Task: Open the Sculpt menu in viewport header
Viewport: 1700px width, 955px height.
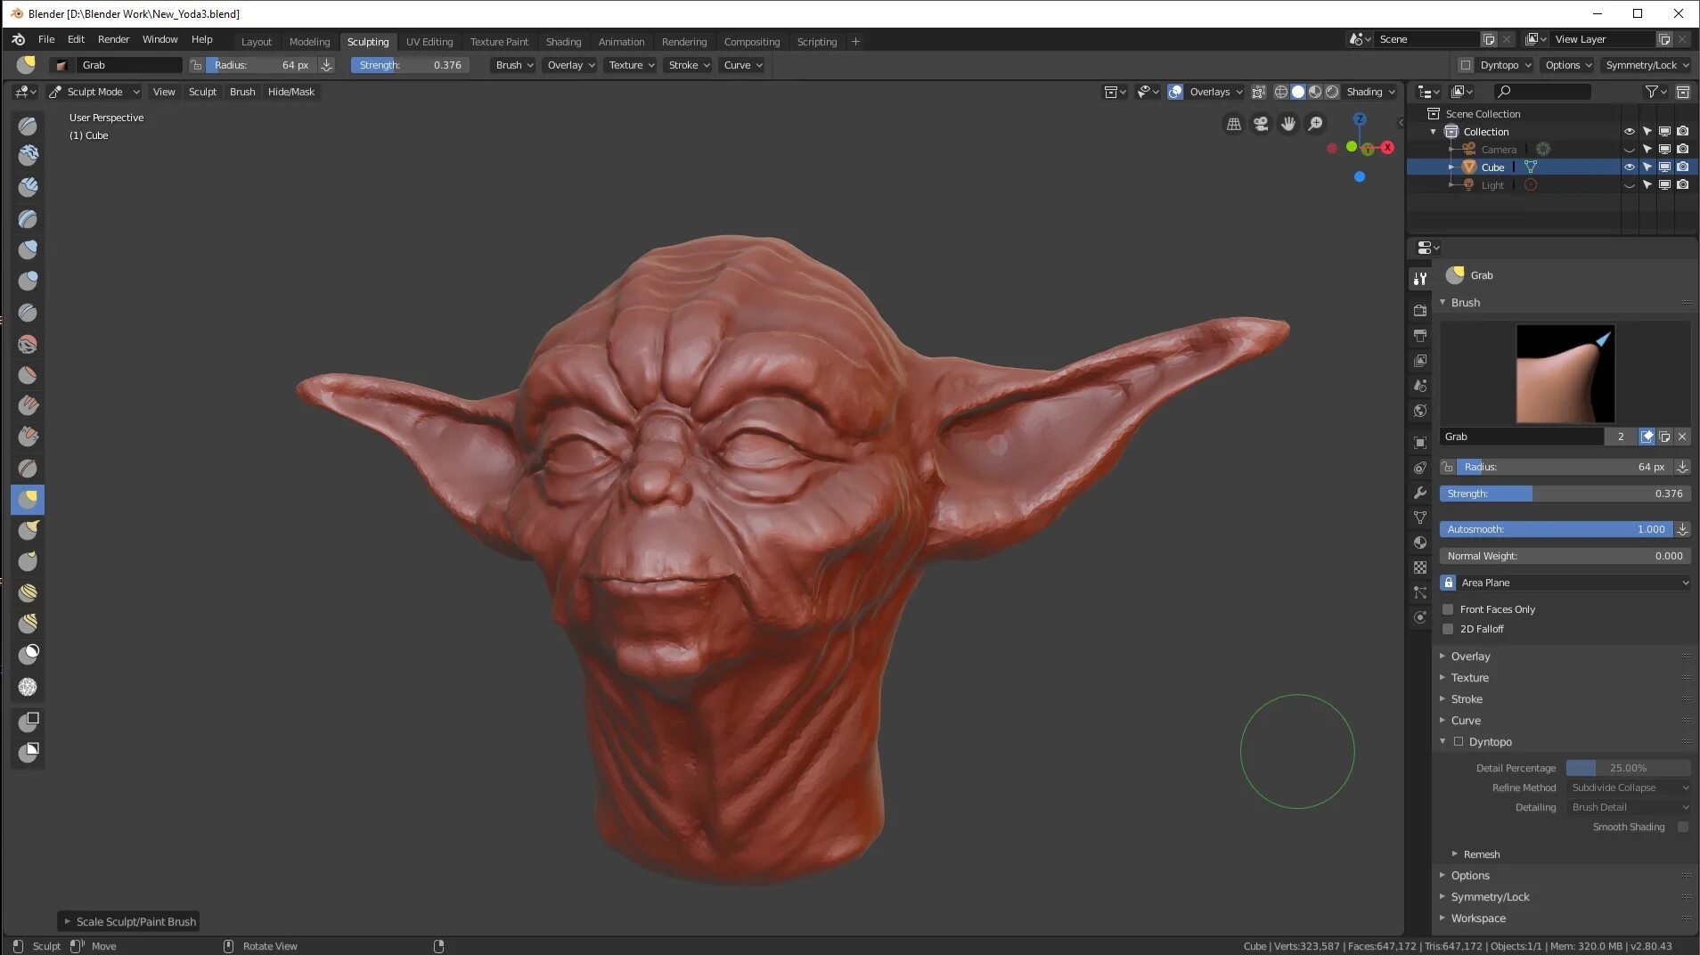Action: [202, 92]
